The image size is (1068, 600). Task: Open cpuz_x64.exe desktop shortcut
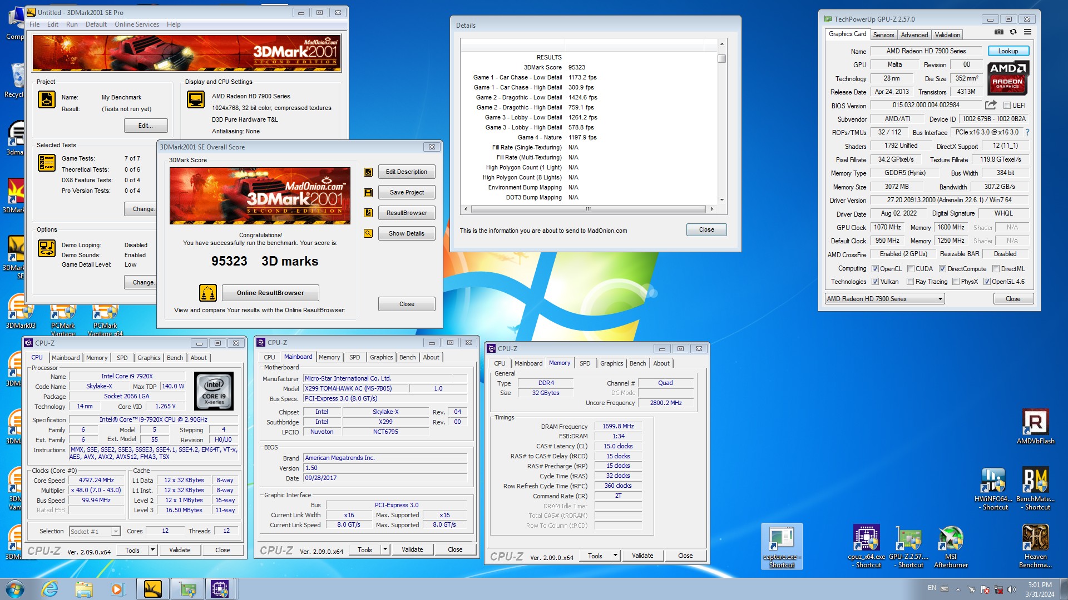click(867, 547)
